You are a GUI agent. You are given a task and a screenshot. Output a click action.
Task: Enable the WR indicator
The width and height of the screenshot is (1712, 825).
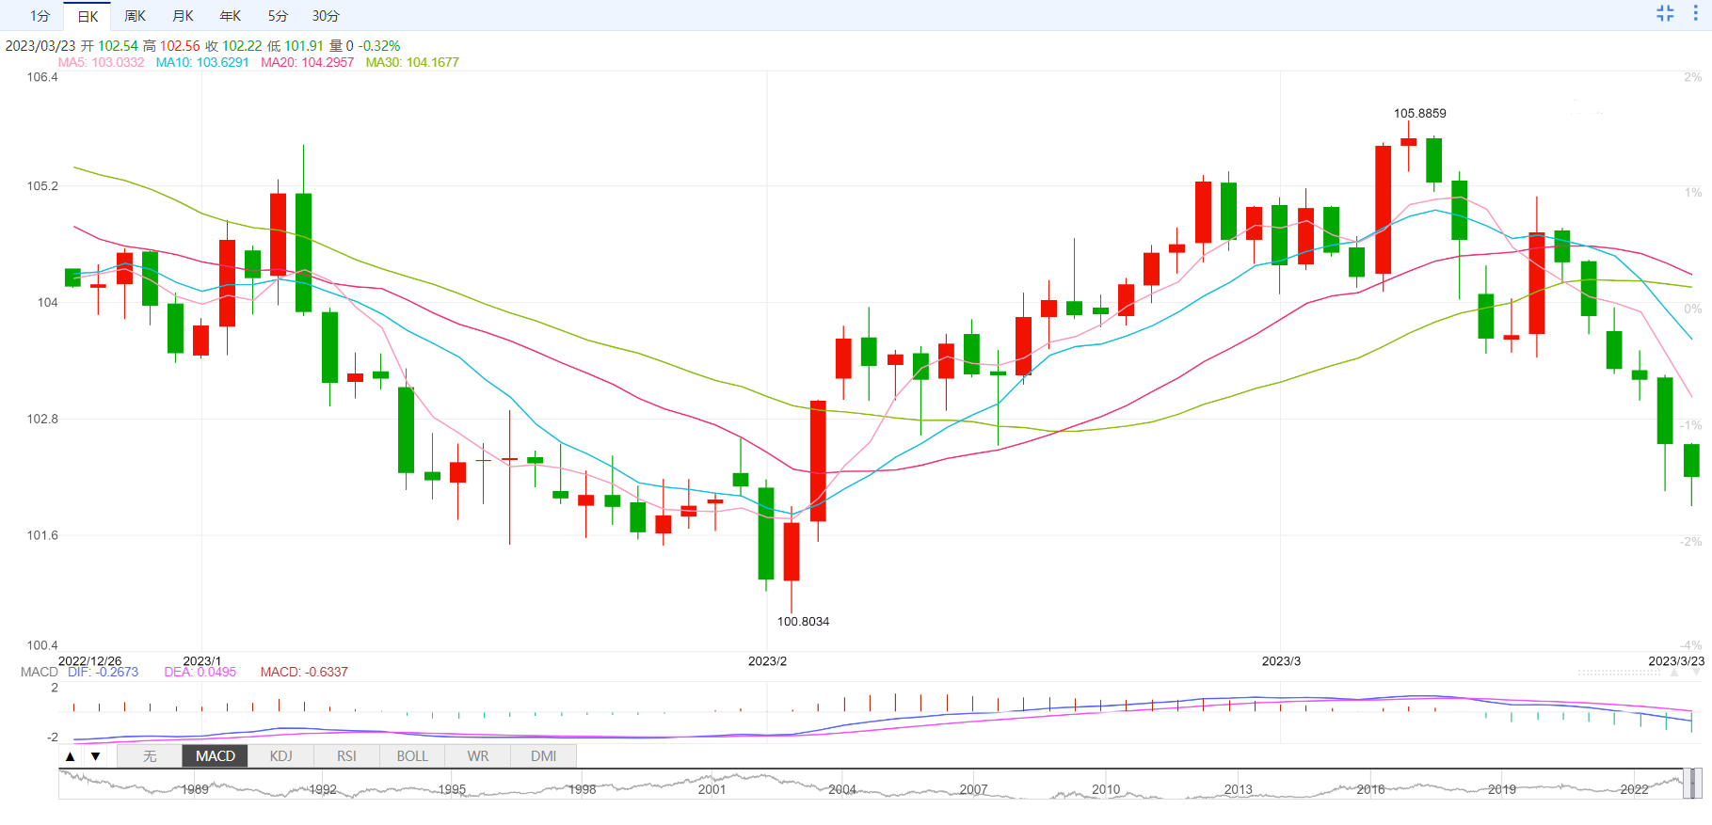(478, 756)
